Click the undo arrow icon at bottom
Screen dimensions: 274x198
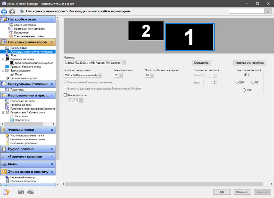coord(21,192)
